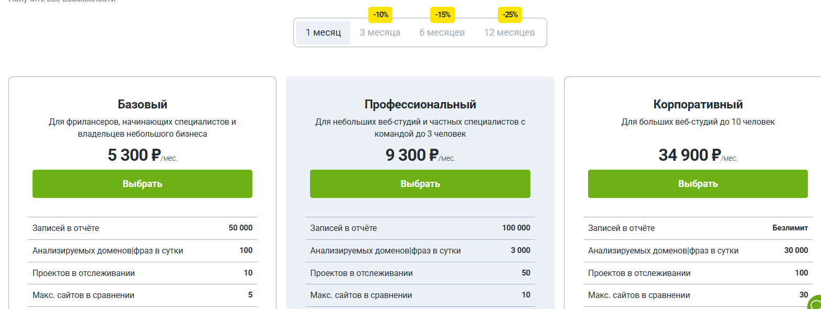Image resolution: width=821 pixels, height=309 pixels.
Task: Switch to the "6 месяцев" billing period
Action: (442, 32)
